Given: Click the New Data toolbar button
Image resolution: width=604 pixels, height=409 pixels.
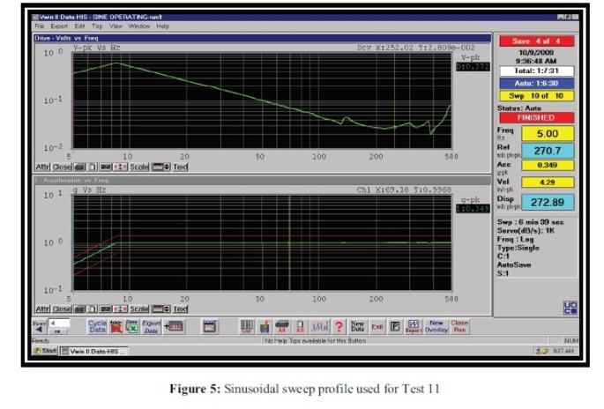Looking at the screenshot, I should coord(357,327).
